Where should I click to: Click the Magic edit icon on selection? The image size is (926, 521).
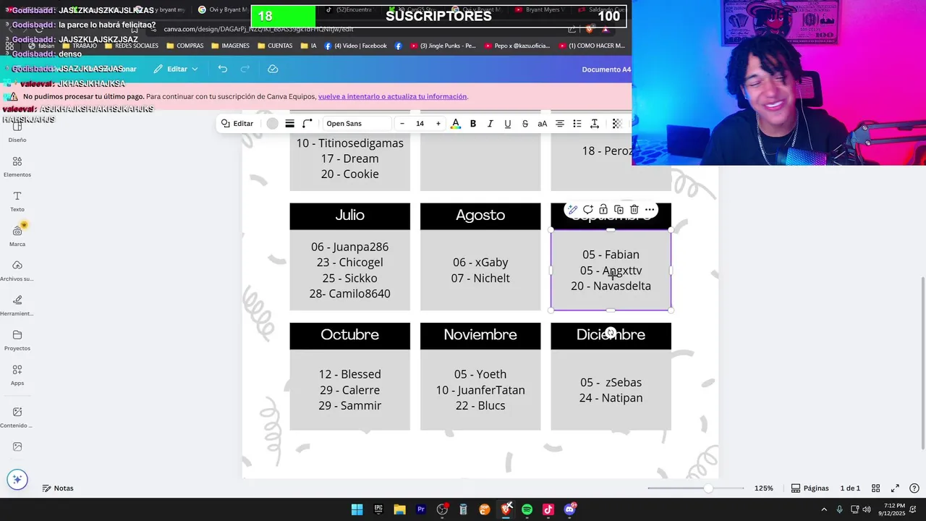[x=572, y=210]
